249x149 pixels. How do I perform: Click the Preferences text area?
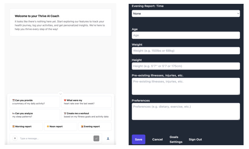point(186,111)
